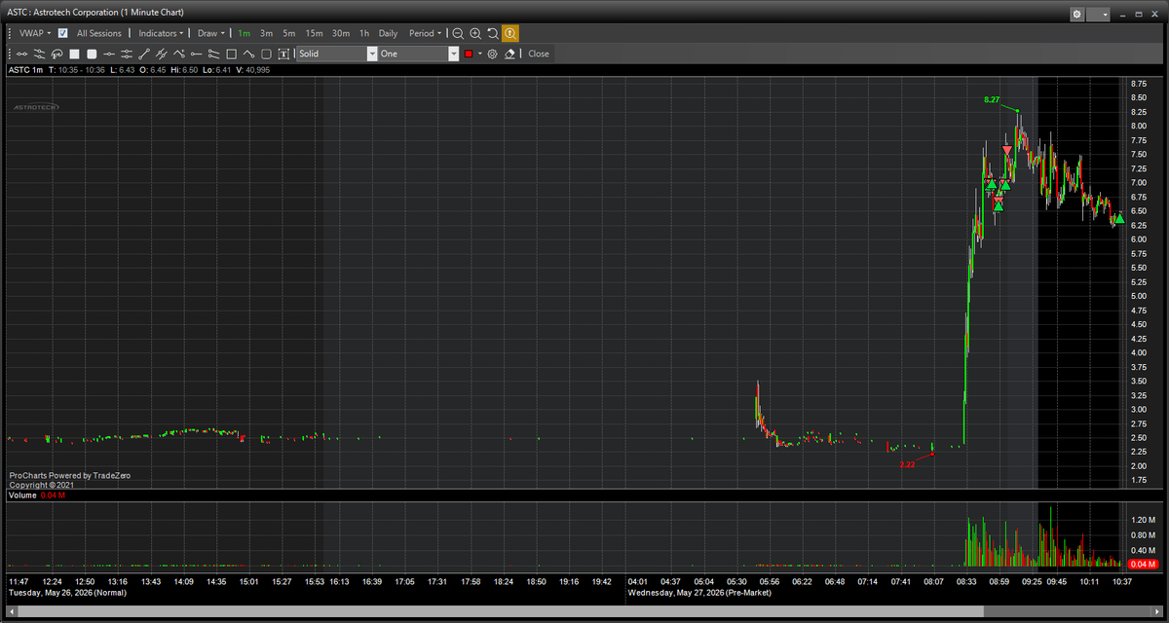Click the green triangle marker at latest price
Screen dimensions: 1169x623
tap(1120, 219)
